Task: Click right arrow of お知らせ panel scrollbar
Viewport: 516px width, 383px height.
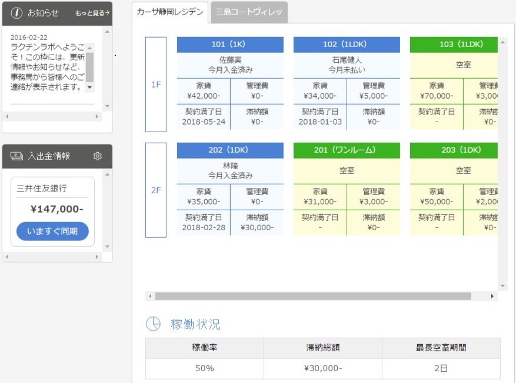Action: pos(96,116)
